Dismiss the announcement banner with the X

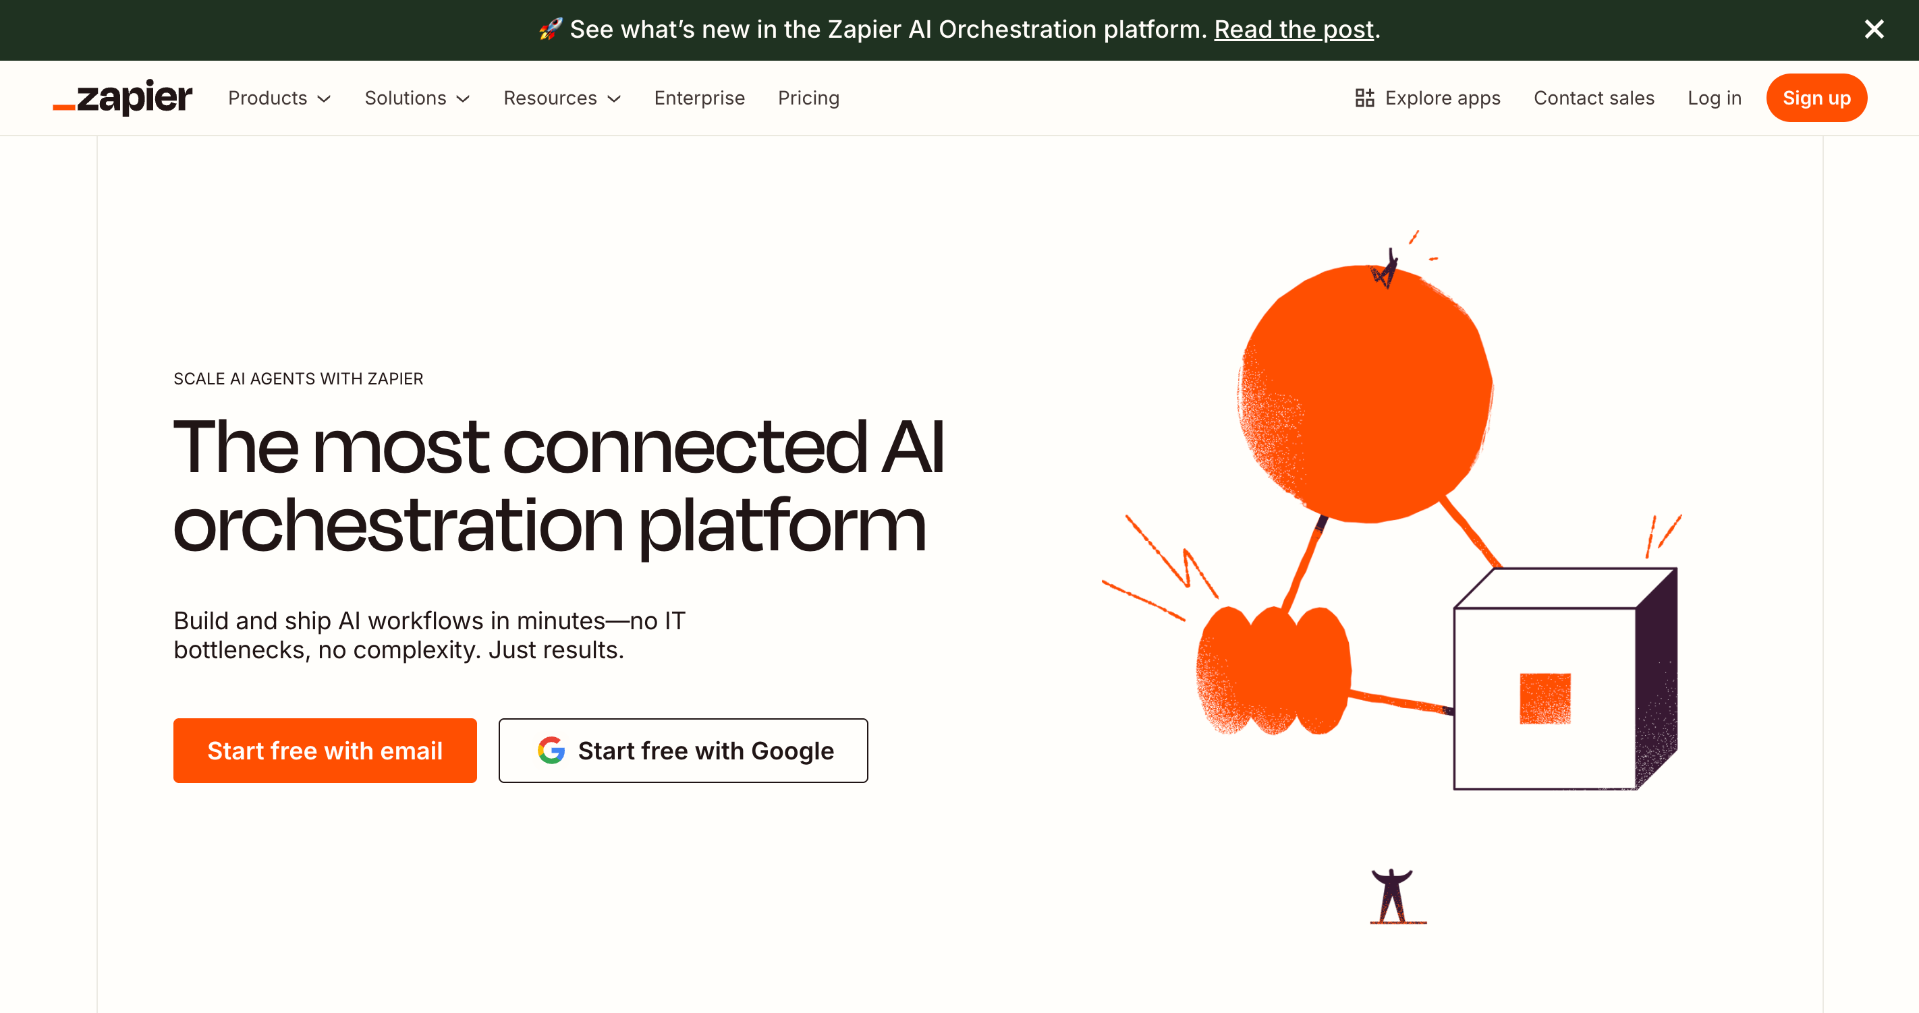[x=1874, y=29]
